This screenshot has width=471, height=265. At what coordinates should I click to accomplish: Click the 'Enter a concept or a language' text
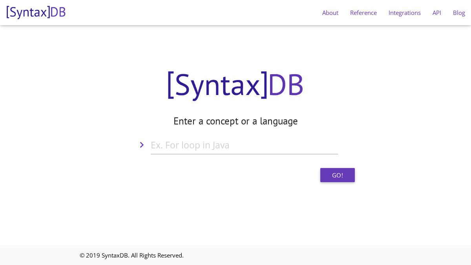(235, 121)
